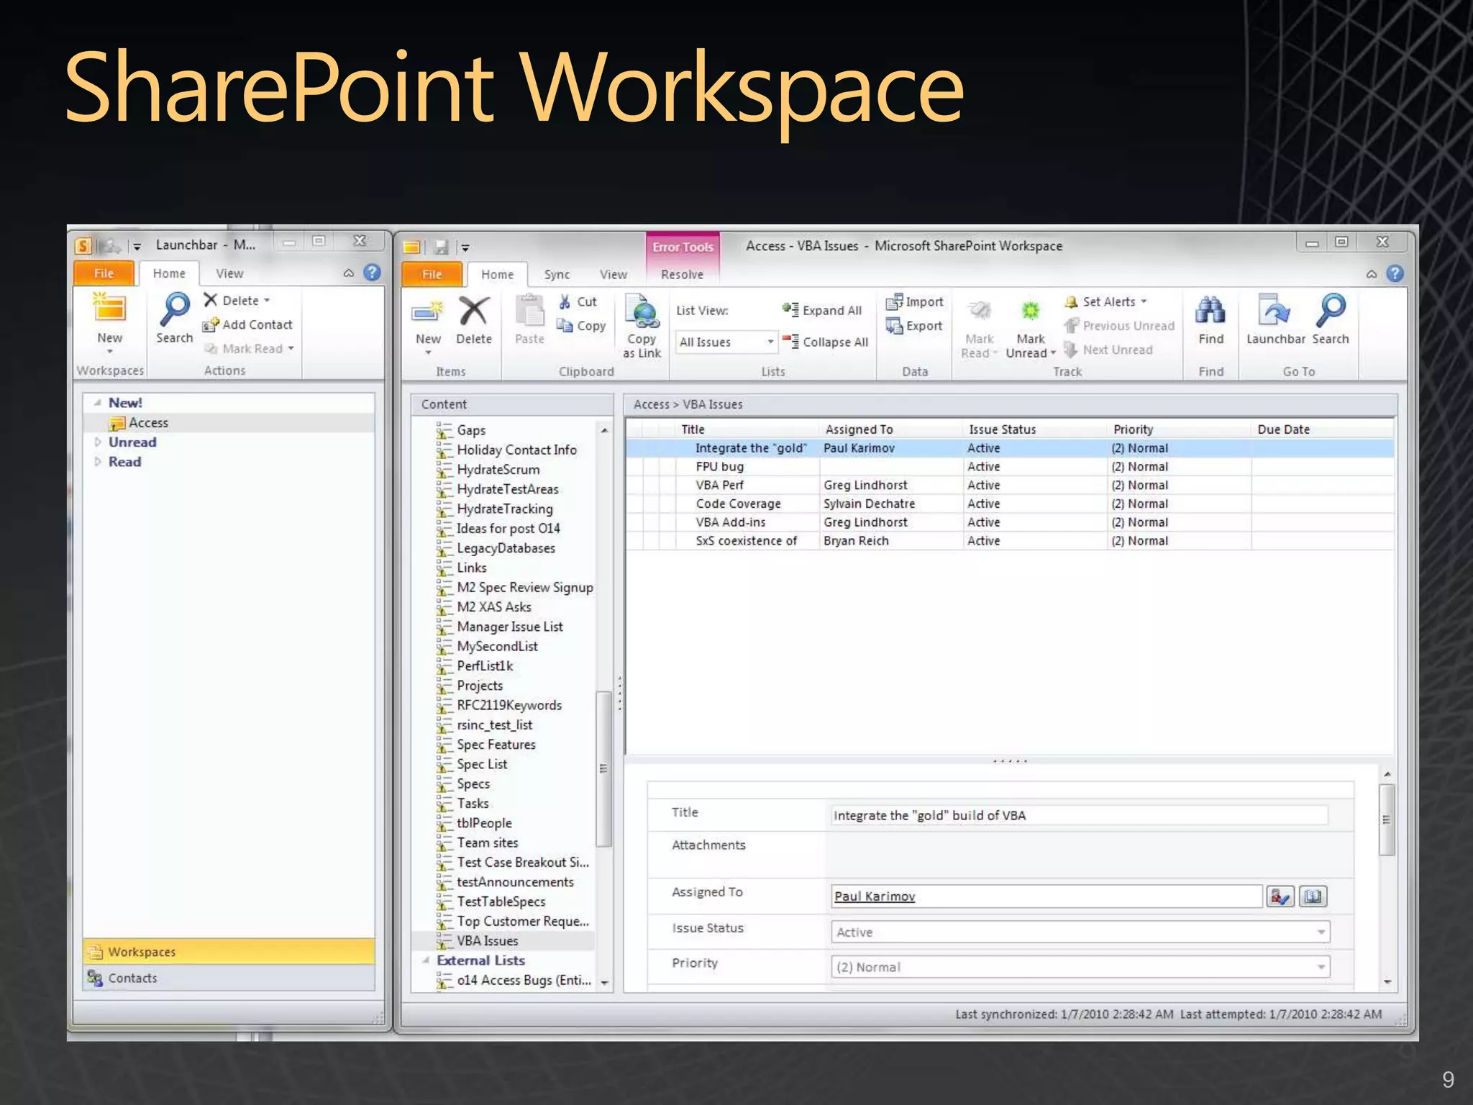Expand the Unread group in Launchbar
Viewport: 1473px width, 1105px height.
pyautogui.click(x=99, y=442)
